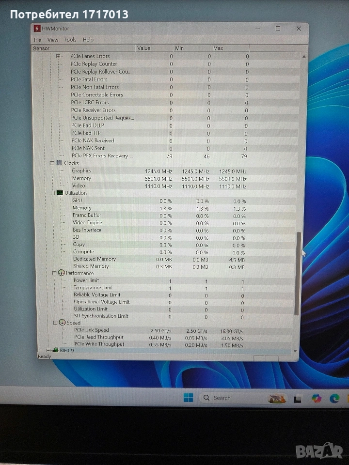
Task: Collapse the Performance tree node
Action: pos(54,273)
